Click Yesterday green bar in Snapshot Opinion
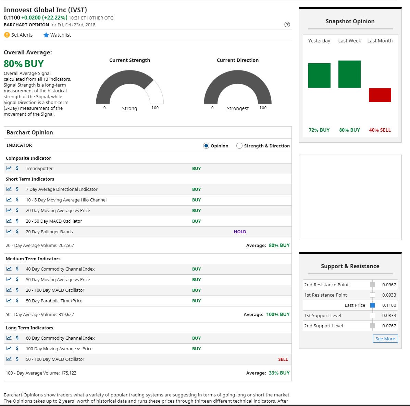The height and width of the screenshot is (406, 410). [x=319, y=76]
